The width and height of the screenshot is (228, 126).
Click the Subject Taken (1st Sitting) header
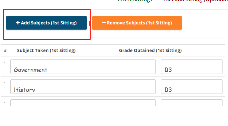pos(46,50)
